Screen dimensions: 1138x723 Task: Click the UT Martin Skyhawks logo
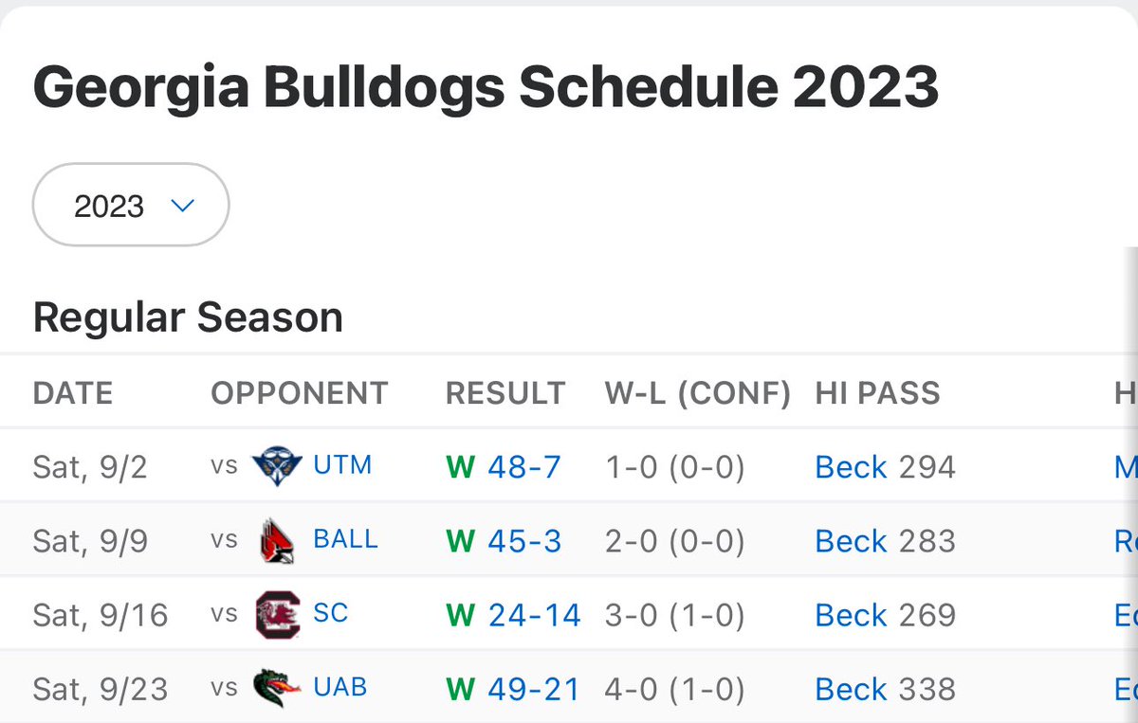pos(276,466)
